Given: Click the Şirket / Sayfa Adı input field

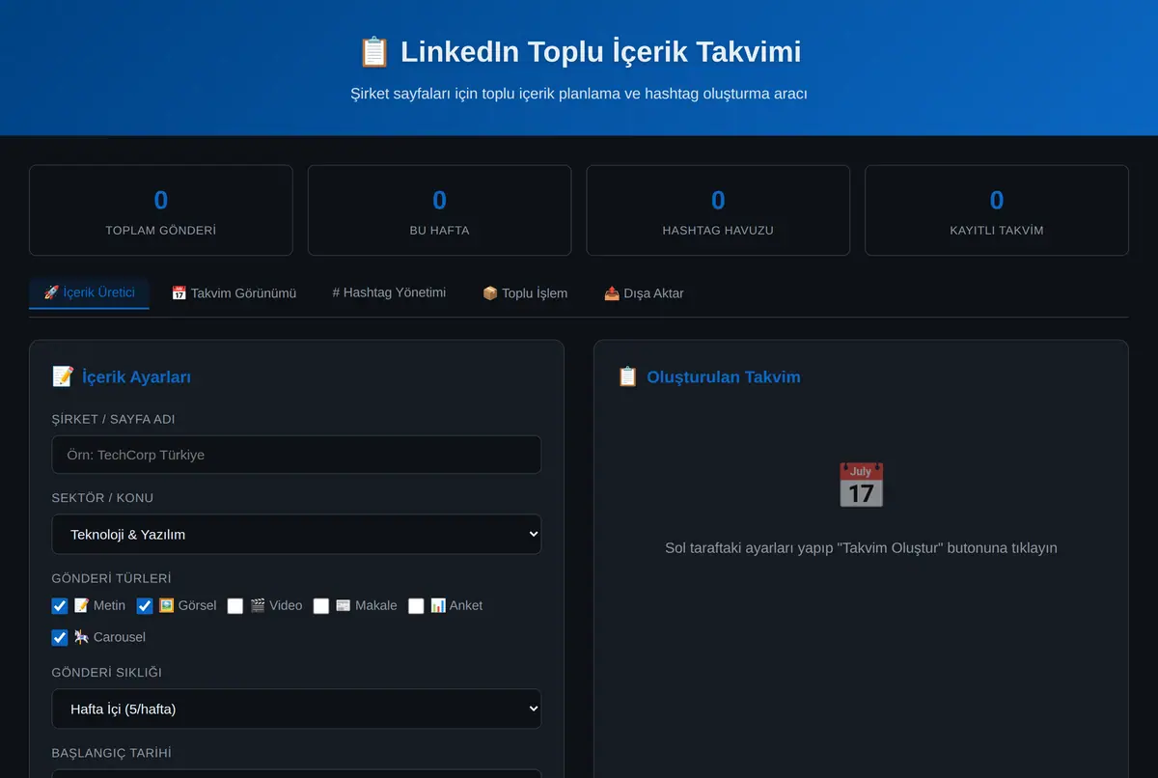Looking at the screenshot, I should coord(296,455).
